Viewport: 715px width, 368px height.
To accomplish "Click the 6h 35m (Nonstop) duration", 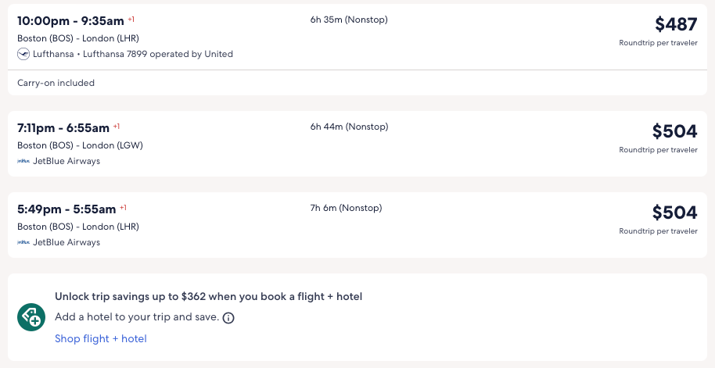I will pyautogui.click(x=349, y=20).
